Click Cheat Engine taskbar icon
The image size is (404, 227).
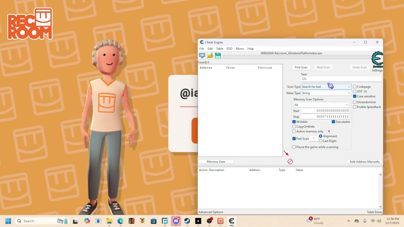232,221
